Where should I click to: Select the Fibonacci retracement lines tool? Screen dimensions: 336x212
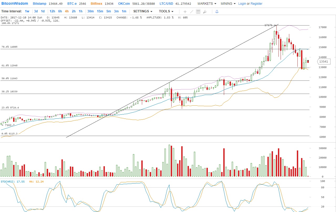click(198, 12)
